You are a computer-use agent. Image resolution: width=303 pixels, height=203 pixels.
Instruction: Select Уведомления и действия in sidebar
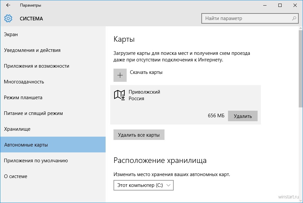32,50
